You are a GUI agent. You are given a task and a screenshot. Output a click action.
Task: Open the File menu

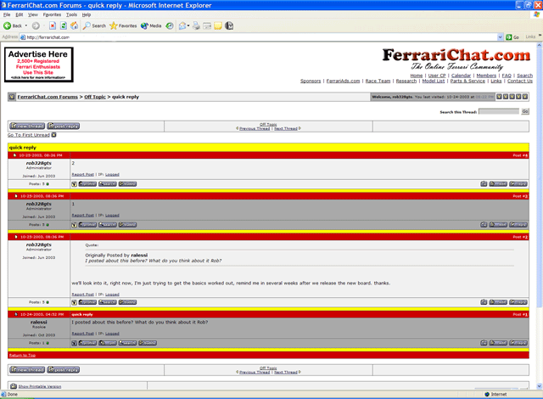coord(7,14)
